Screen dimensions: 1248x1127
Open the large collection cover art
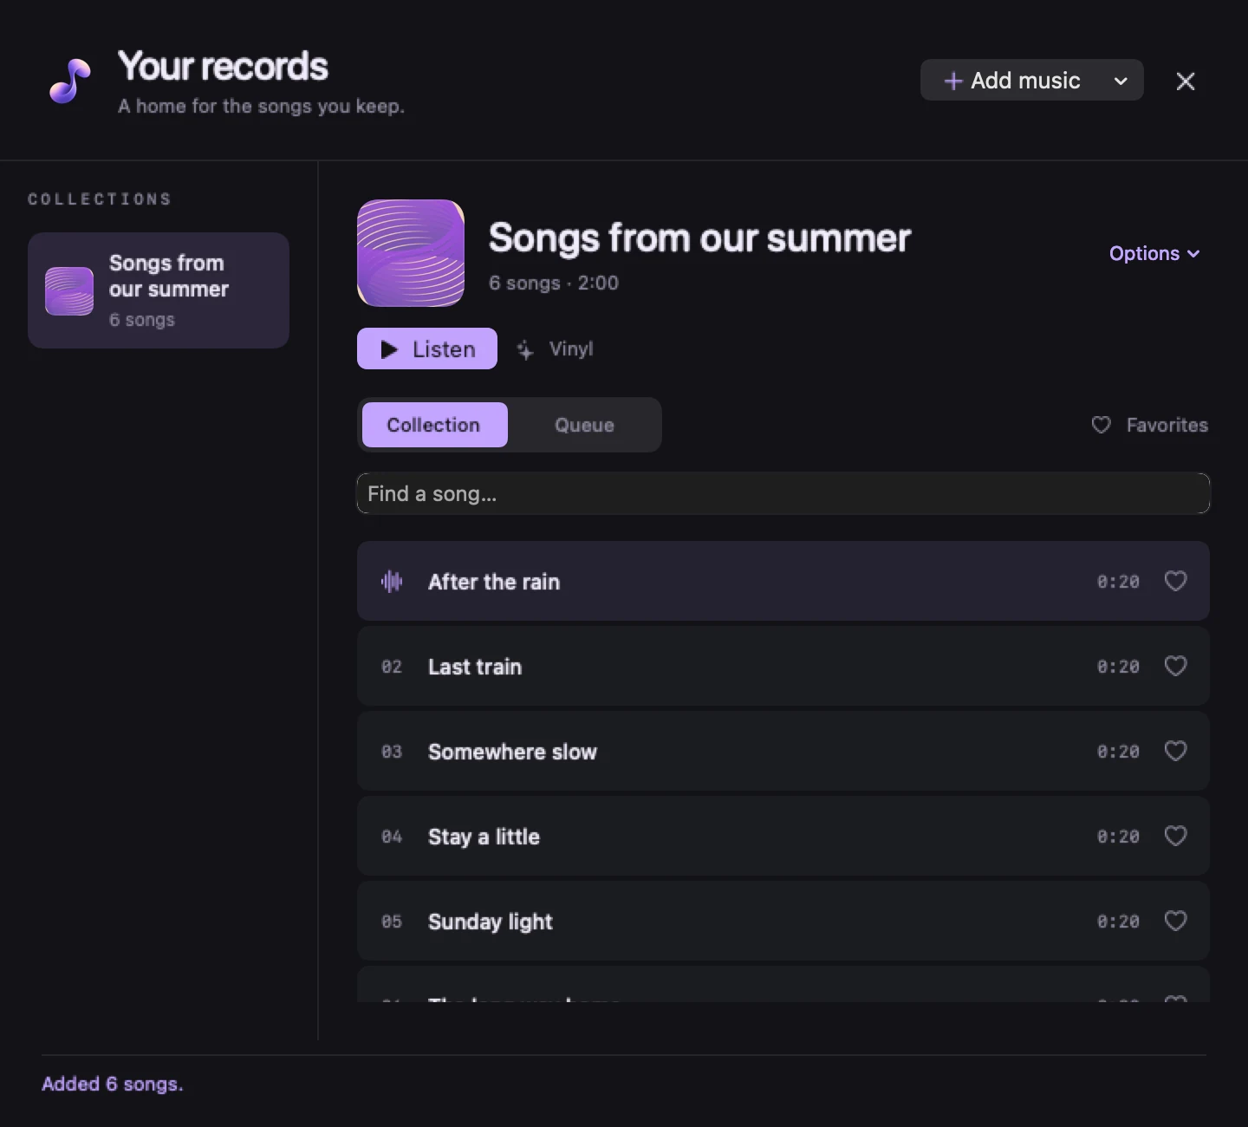(411, 253)
